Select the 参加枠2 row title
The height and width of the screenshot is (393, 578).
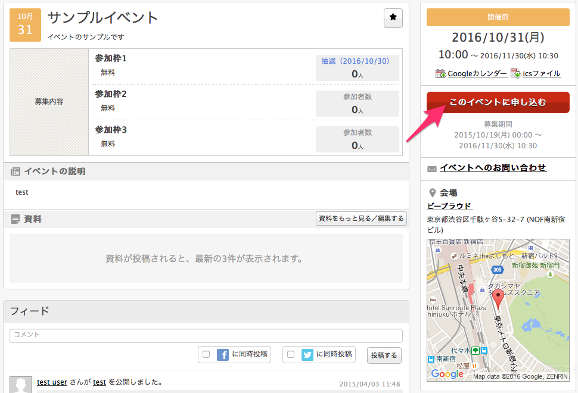tap(111, 94)
